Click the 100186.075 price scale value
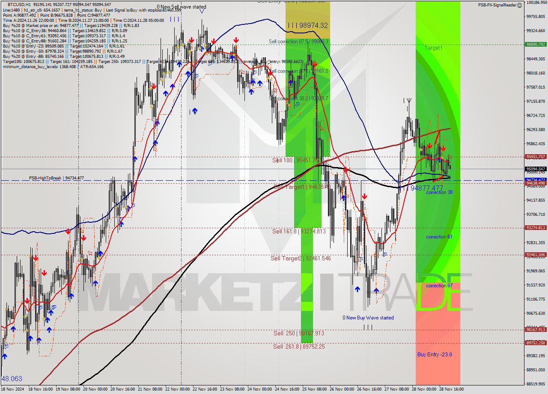 (x=536, y=3)
